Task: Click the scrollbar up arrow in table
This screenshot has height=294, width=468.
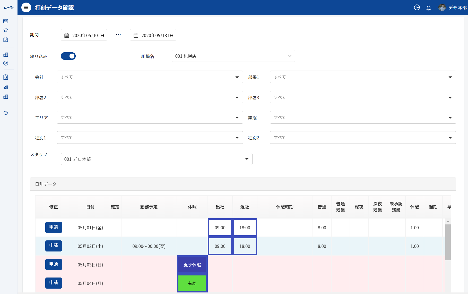Action: click(x=448, y=221)
